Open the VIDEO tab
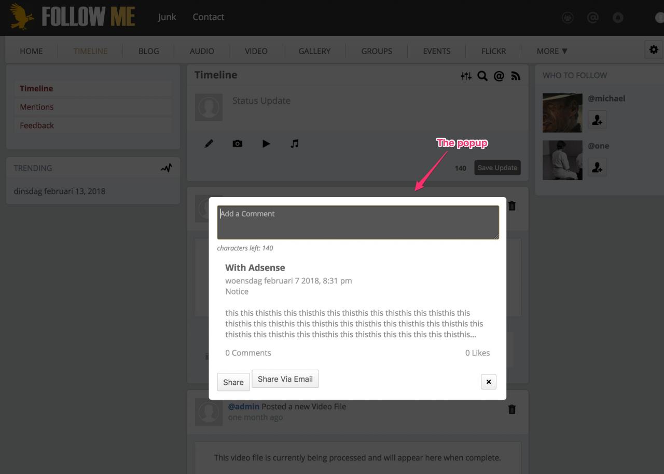 [256, 51]
